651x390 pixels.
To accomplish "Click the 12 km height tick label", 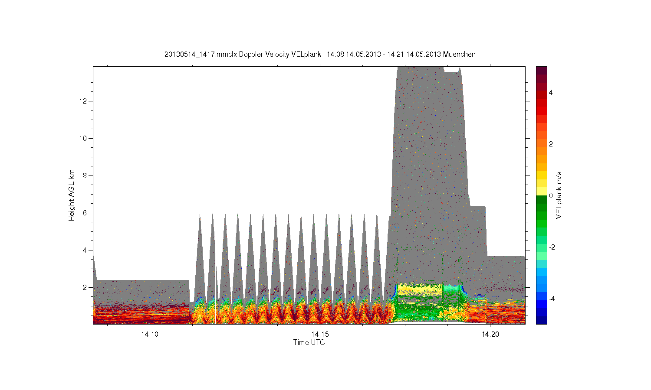I will click(x=83, y=101).
